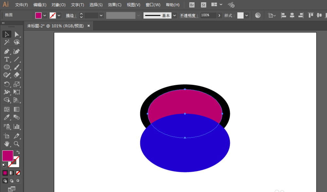Select the Line Segment tool
The width and height of the screenshot is (327, 192).
pyautogui.click(x=16, y=59)
